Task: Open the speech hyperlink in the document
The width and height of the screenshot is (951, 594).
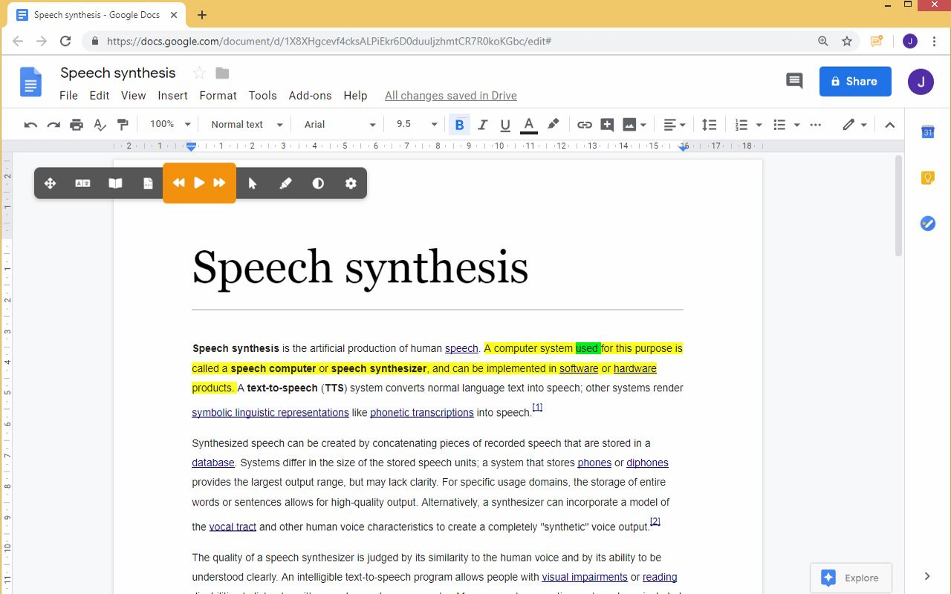Action: coord(461,347)
